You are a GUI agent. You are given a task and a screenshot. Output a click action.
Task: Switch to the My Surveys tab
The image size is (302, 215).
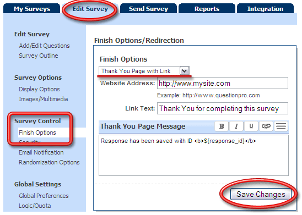(32, 9)
